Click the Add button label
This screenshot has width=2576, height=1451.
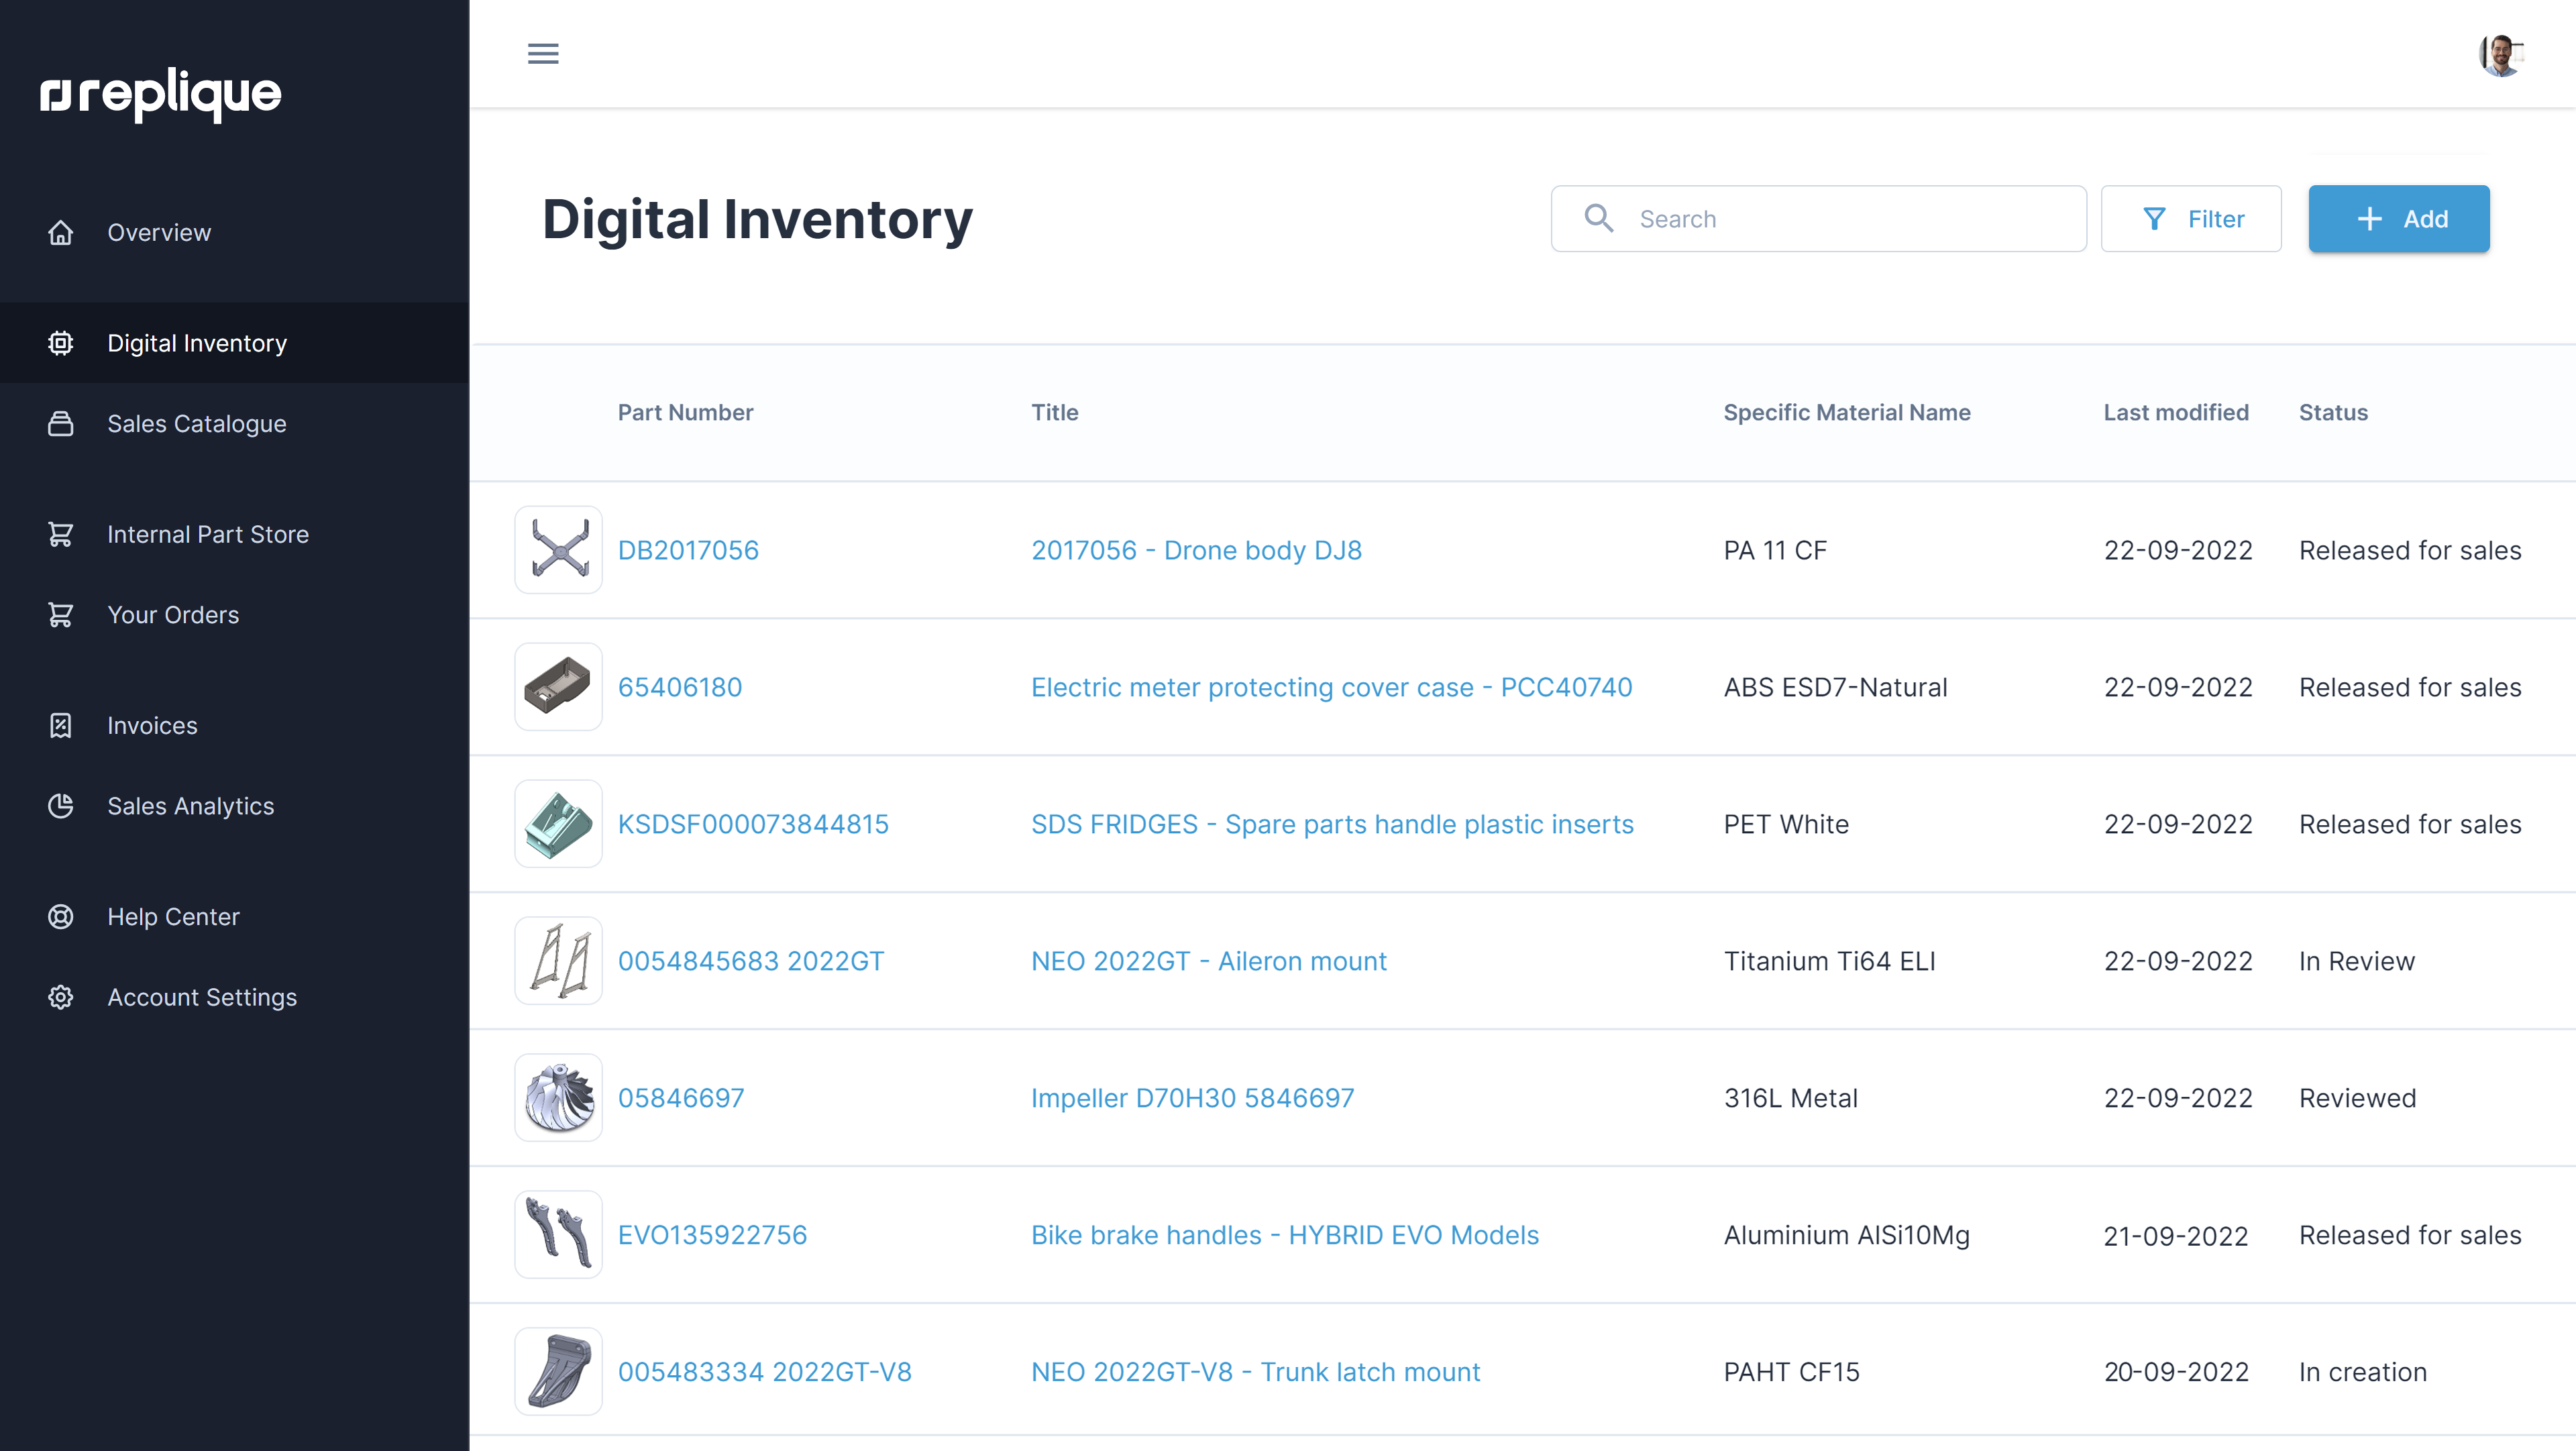click(x=2425, y=219)
